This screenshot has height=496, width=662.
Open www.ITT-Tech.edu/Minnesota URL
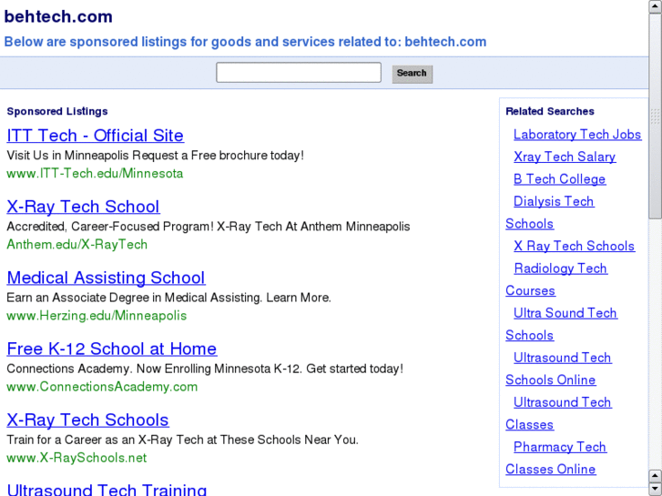pos(95,174)
